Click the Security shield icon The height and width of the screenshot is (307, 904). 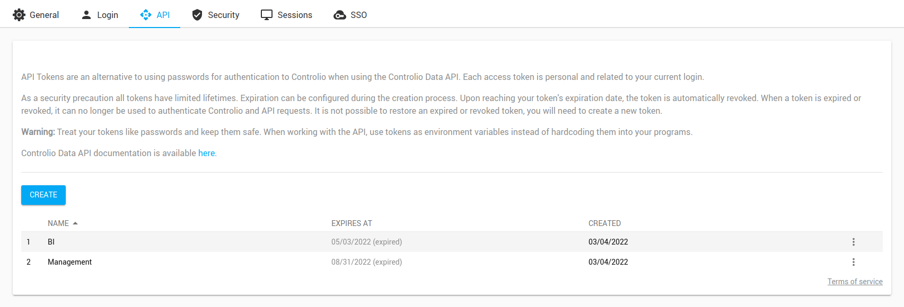point(197,15)
